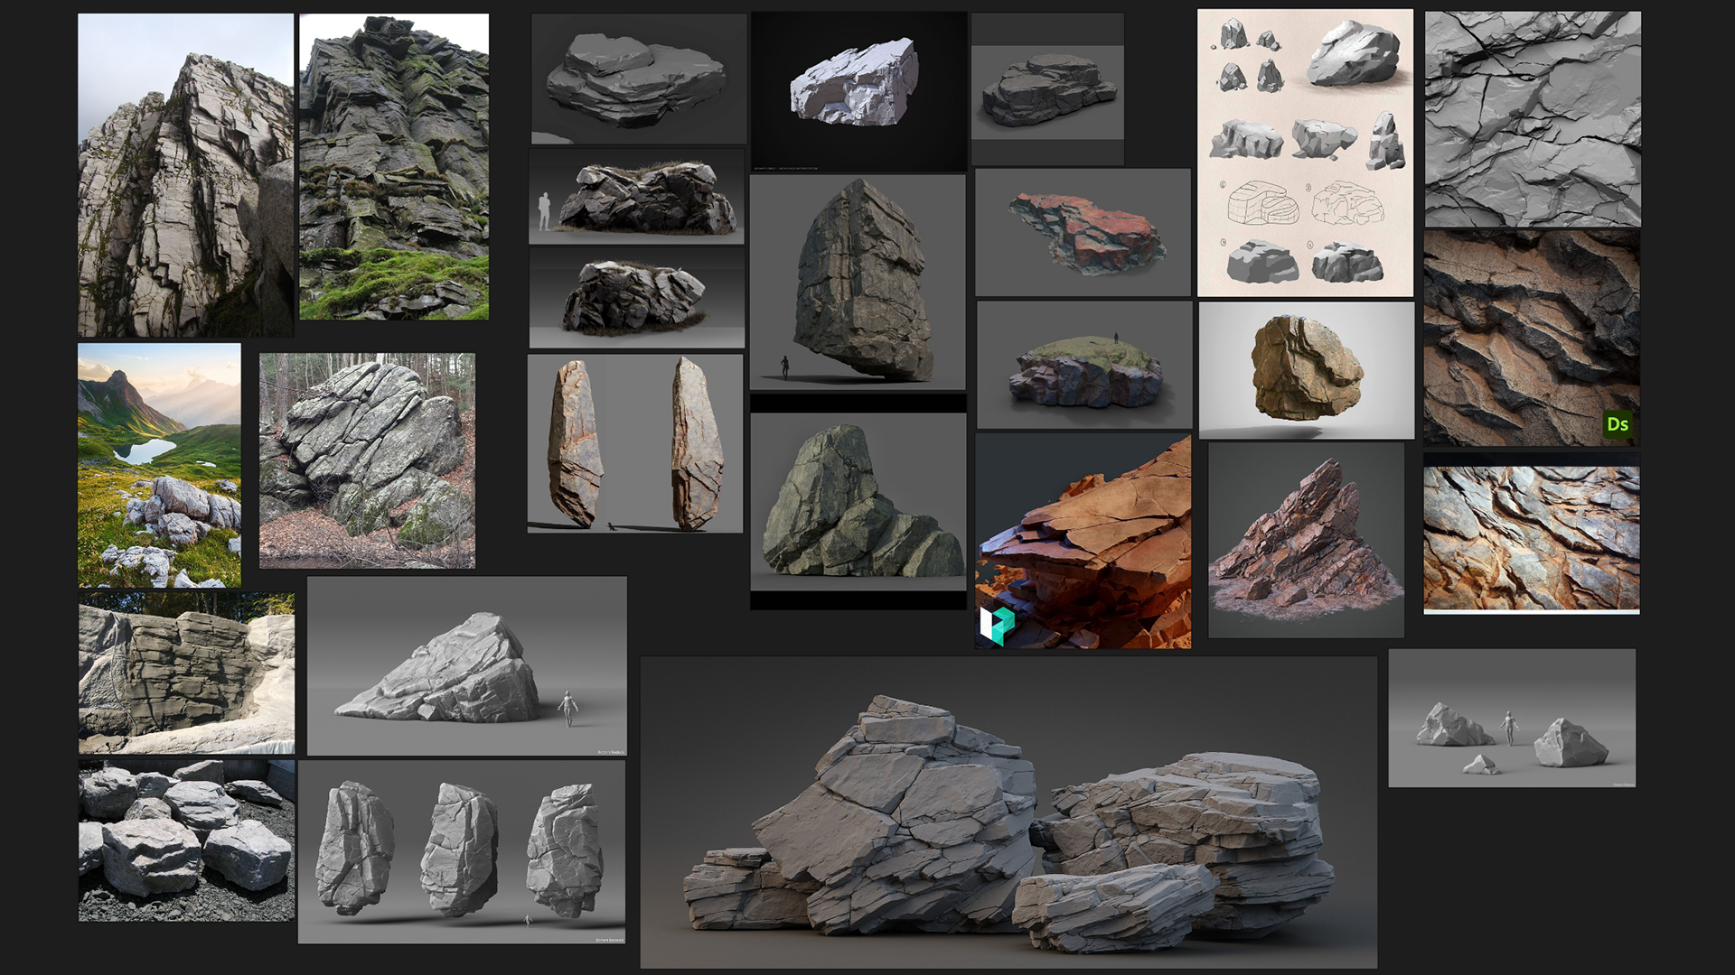Image resolution: width=1735 pixels, height=975 pixels.
Task: Click the green Ds badge icon
Action: (1617, 424)
